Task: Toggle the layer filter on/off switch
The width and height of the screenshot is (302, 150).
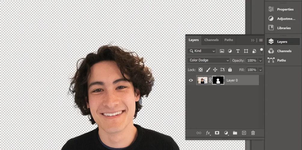Action: (261, 50)
